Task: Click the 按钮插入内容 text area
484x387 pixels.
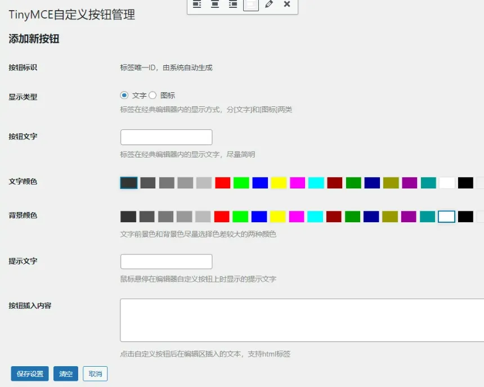Action: pyautogui.click(x=302, y=320)
